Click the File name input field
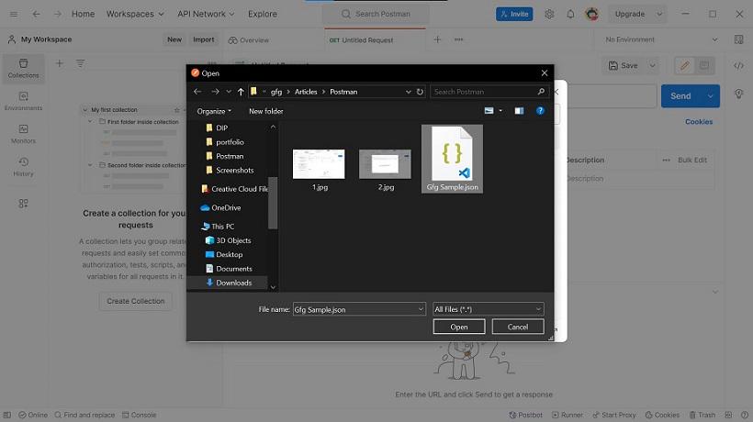Viewport: 753px width, 422px height. tap(359, 309)
